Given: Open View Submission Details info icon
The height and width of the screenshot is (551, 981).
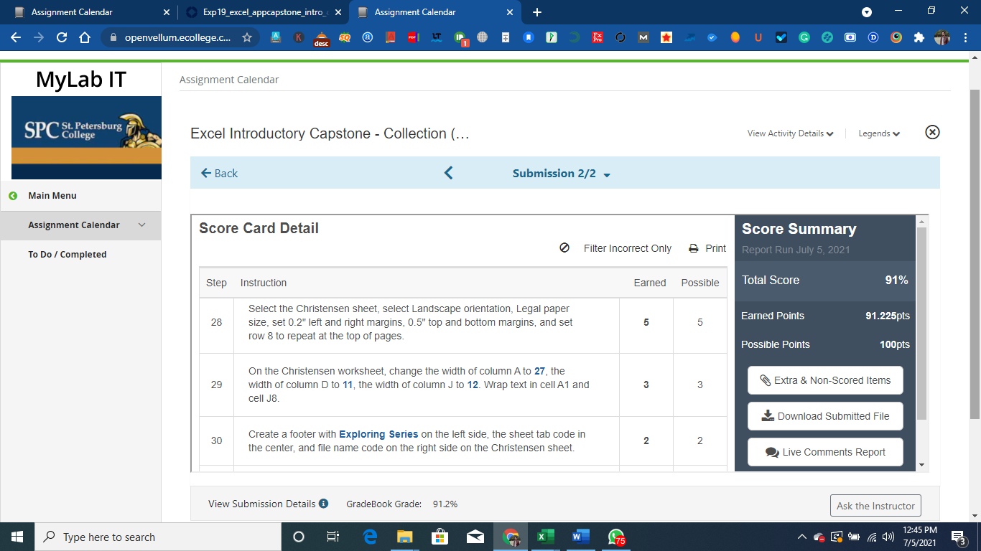Looking at the screenshot, I should [323, 504].
